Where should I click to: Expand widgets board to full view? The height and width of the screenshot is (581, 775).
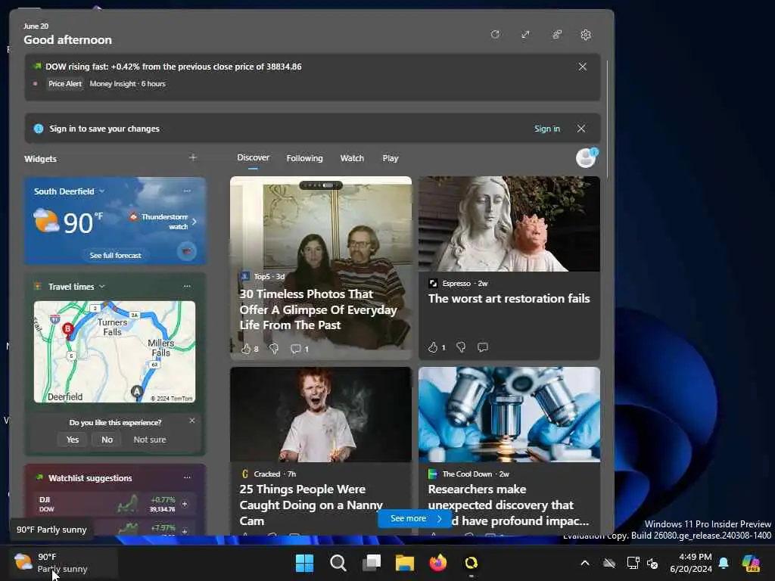click(525, 35)
